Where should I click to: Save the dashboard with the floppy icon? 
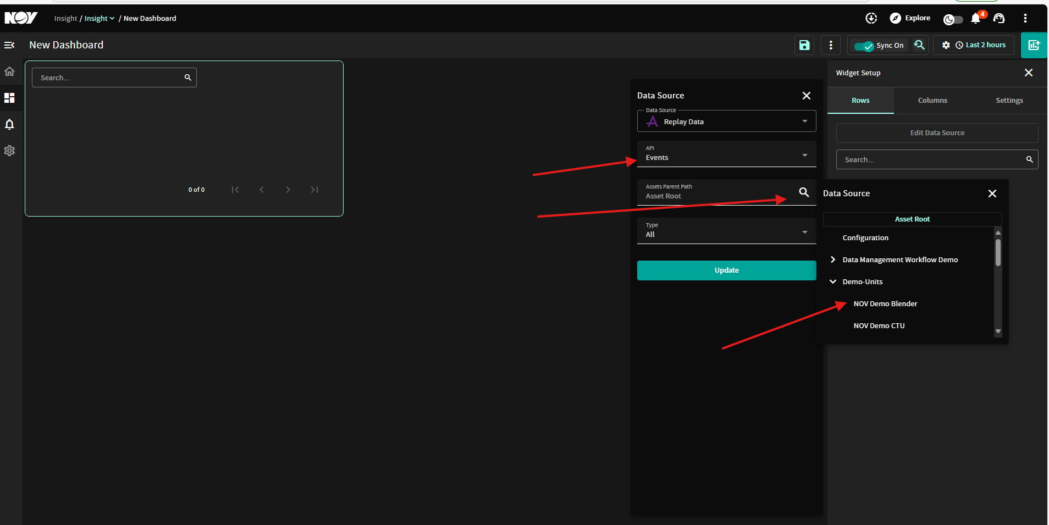tap(804, 45)
